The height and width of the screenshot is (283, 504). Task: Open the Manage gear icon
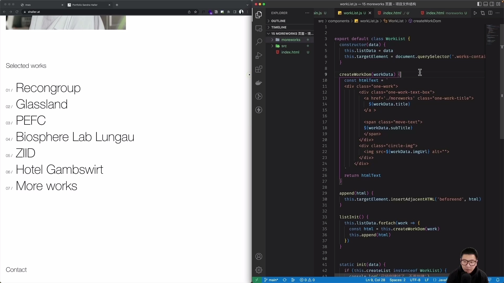[259, 270]
